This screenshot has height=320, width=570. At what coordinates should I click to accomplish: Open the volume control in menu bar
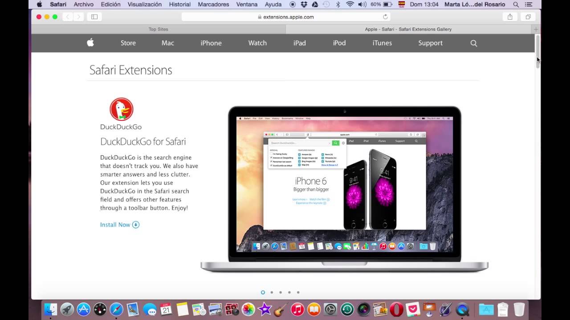362,4
